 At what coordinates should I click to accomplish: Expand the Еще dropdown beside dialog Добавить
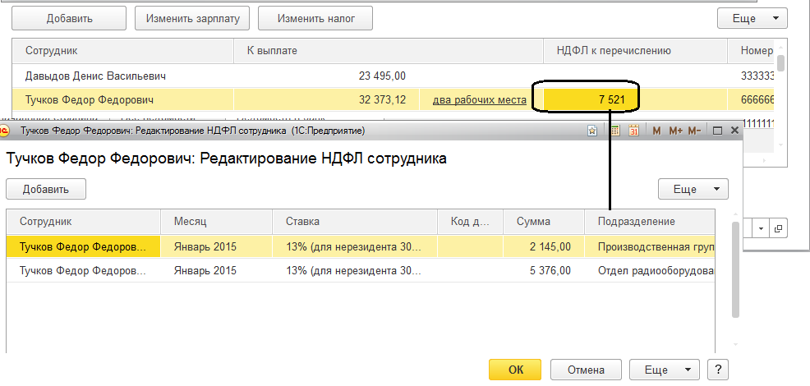point(693,189)
